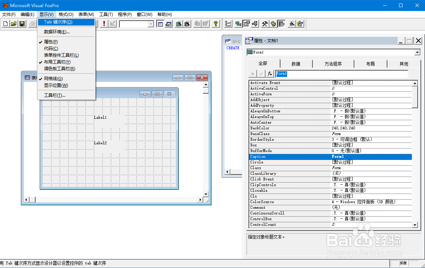The width and height of the screenshot is (425, 268).
Task: Click the properties list scroll-down arrow
Action: tap(415, 225)
